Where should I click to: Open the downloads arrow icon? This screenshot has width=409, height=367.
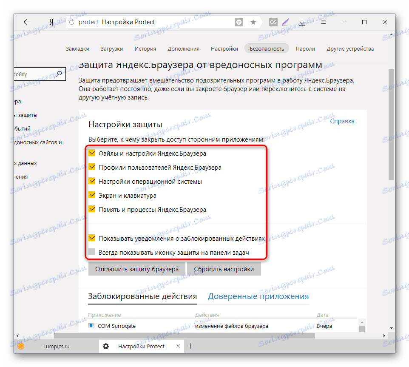coord(302,22)
